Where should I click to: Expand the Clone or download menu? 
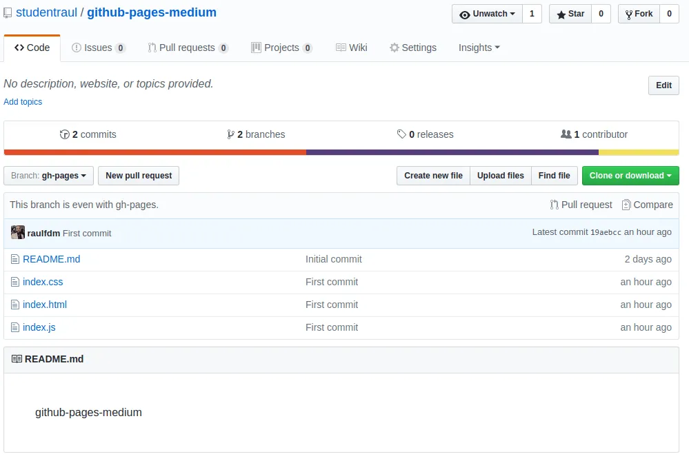click(x=630, y=176)
